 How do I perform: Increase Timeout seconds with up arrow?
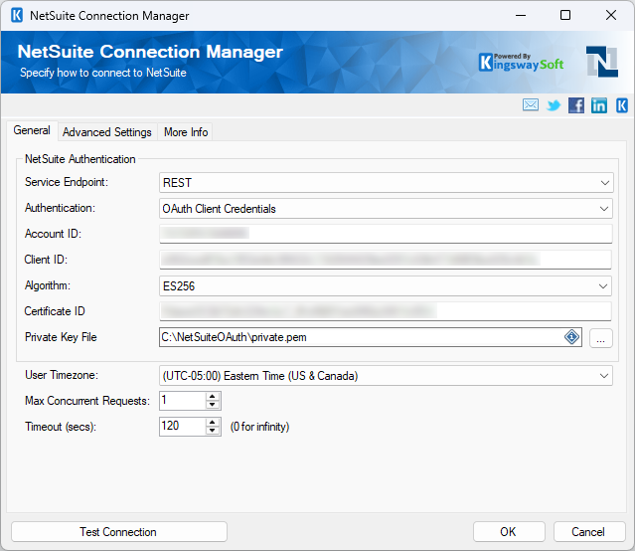[x=213, y=422]
